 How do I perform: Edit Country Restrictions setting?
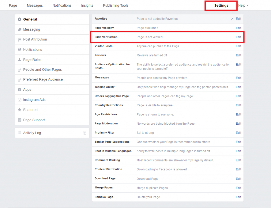tap(238, 105)
